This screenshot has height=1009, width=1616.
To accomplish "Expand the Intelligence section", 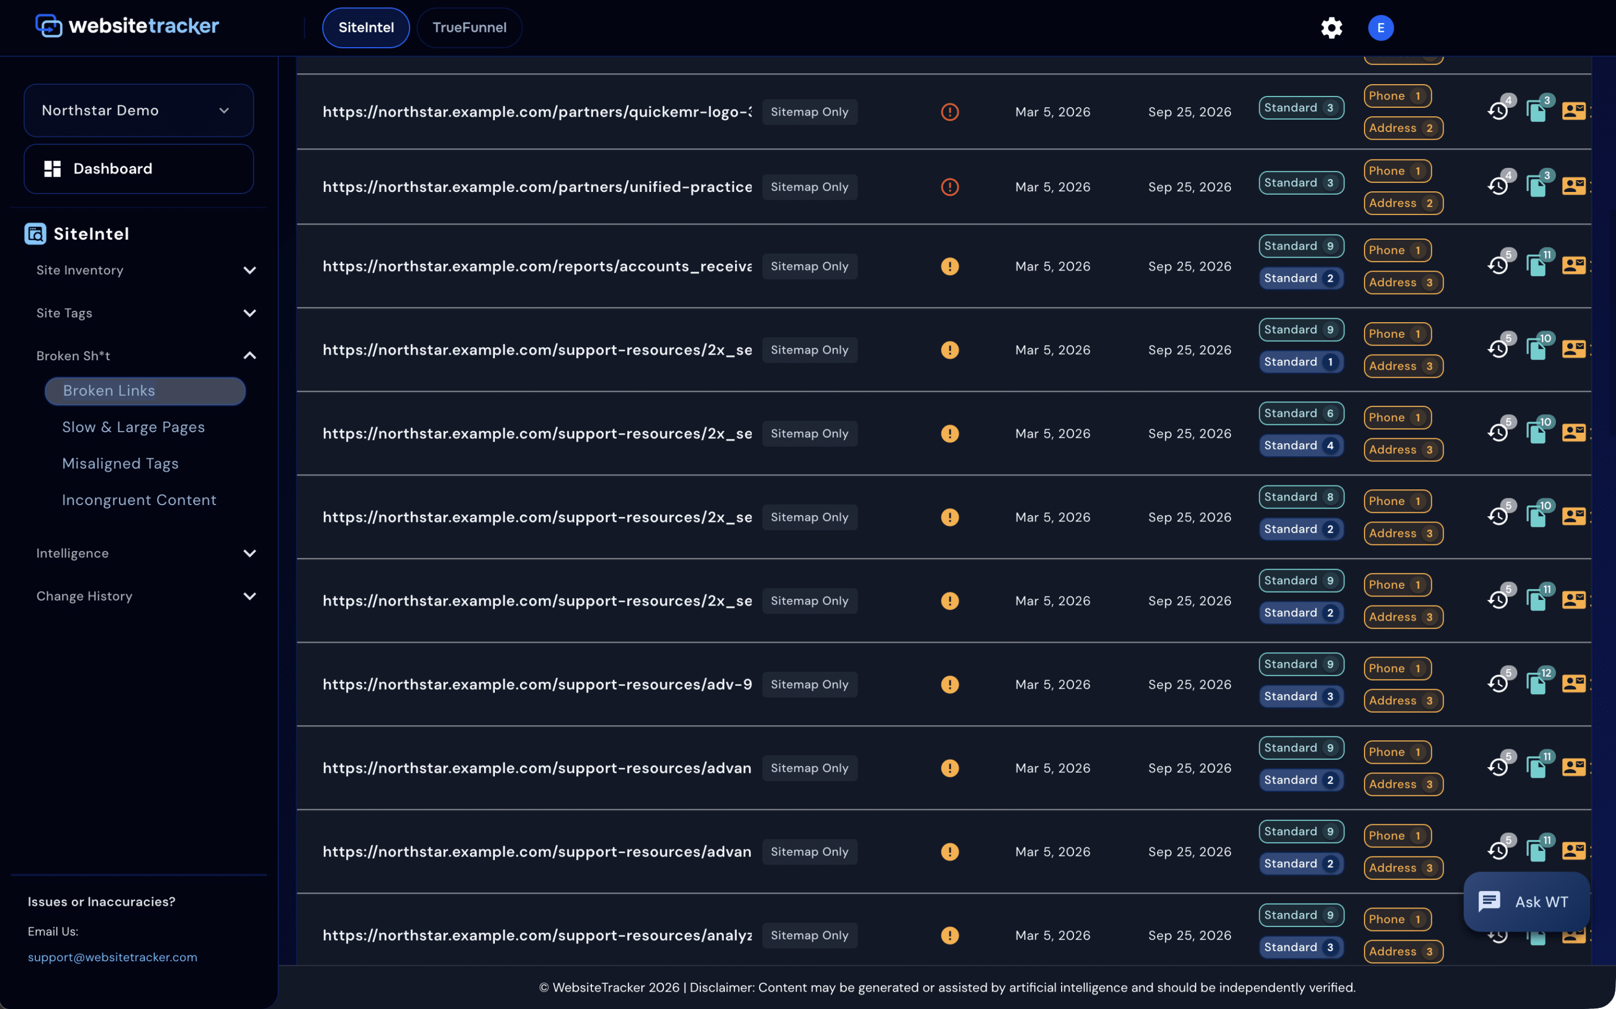I will click(x=146, y=553).
